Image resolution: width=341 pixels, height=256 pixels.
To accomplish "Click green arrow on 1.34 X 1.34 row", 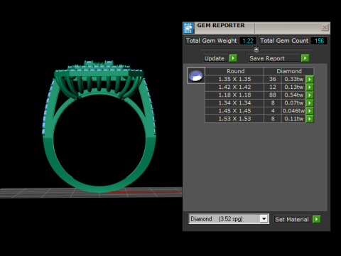I will 310,103.
